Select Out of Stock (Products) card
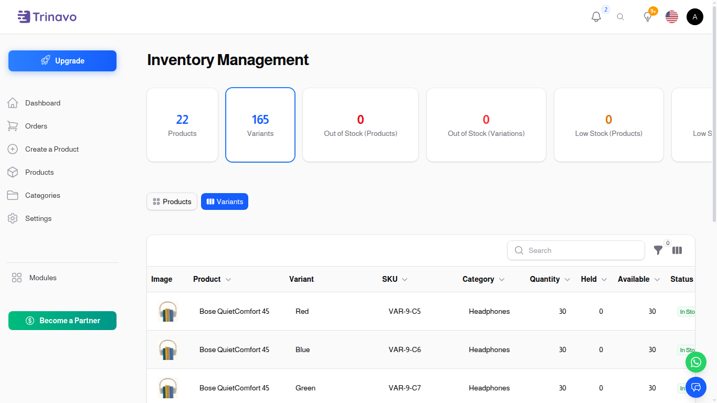 tap(361, 125)
